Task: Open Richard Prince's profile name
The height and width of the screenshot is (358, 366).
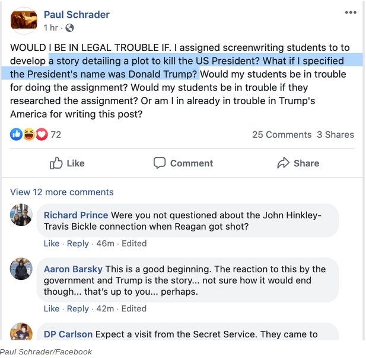Action: click(76, 215)
